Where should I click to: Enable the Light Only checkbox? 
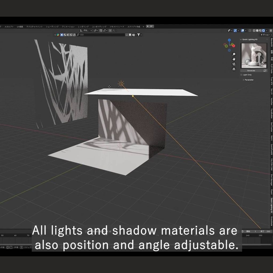[241, 75]
